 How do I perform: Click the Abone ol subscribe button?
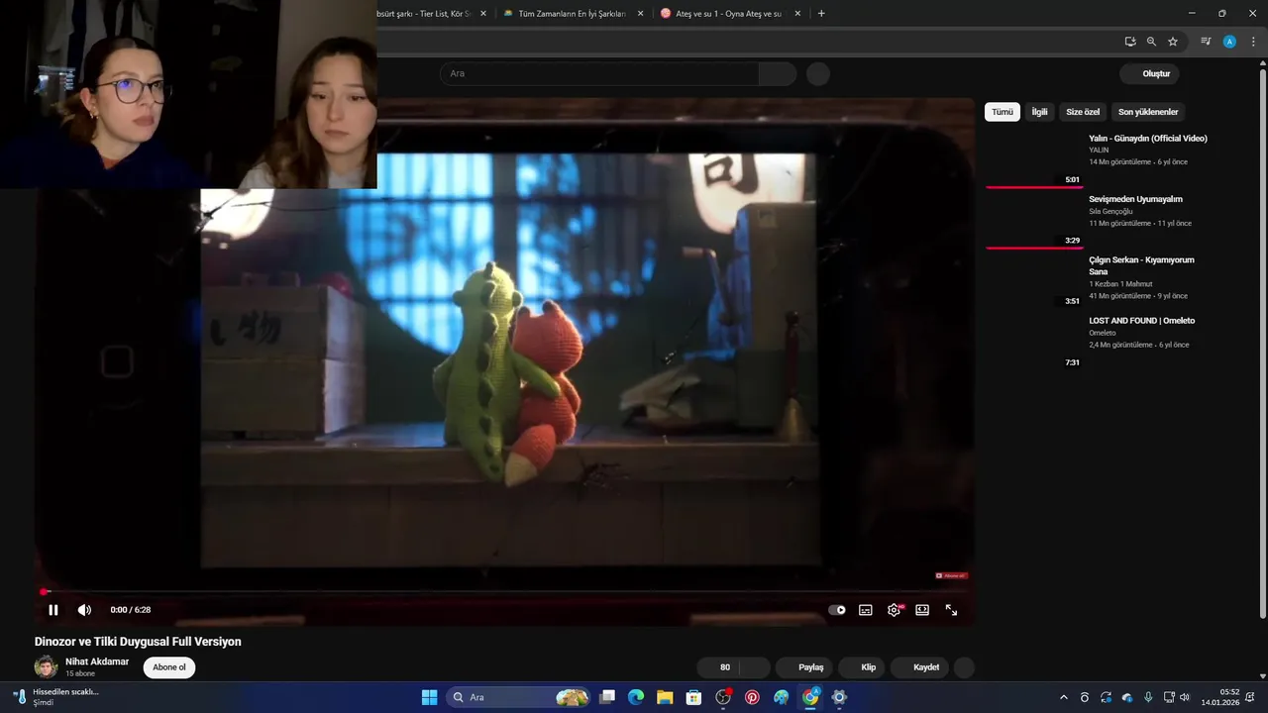click(169, 667)
